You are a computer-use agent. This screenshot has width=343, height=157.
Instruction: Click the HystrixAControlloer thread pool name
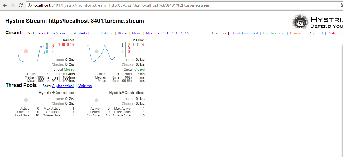127,93
